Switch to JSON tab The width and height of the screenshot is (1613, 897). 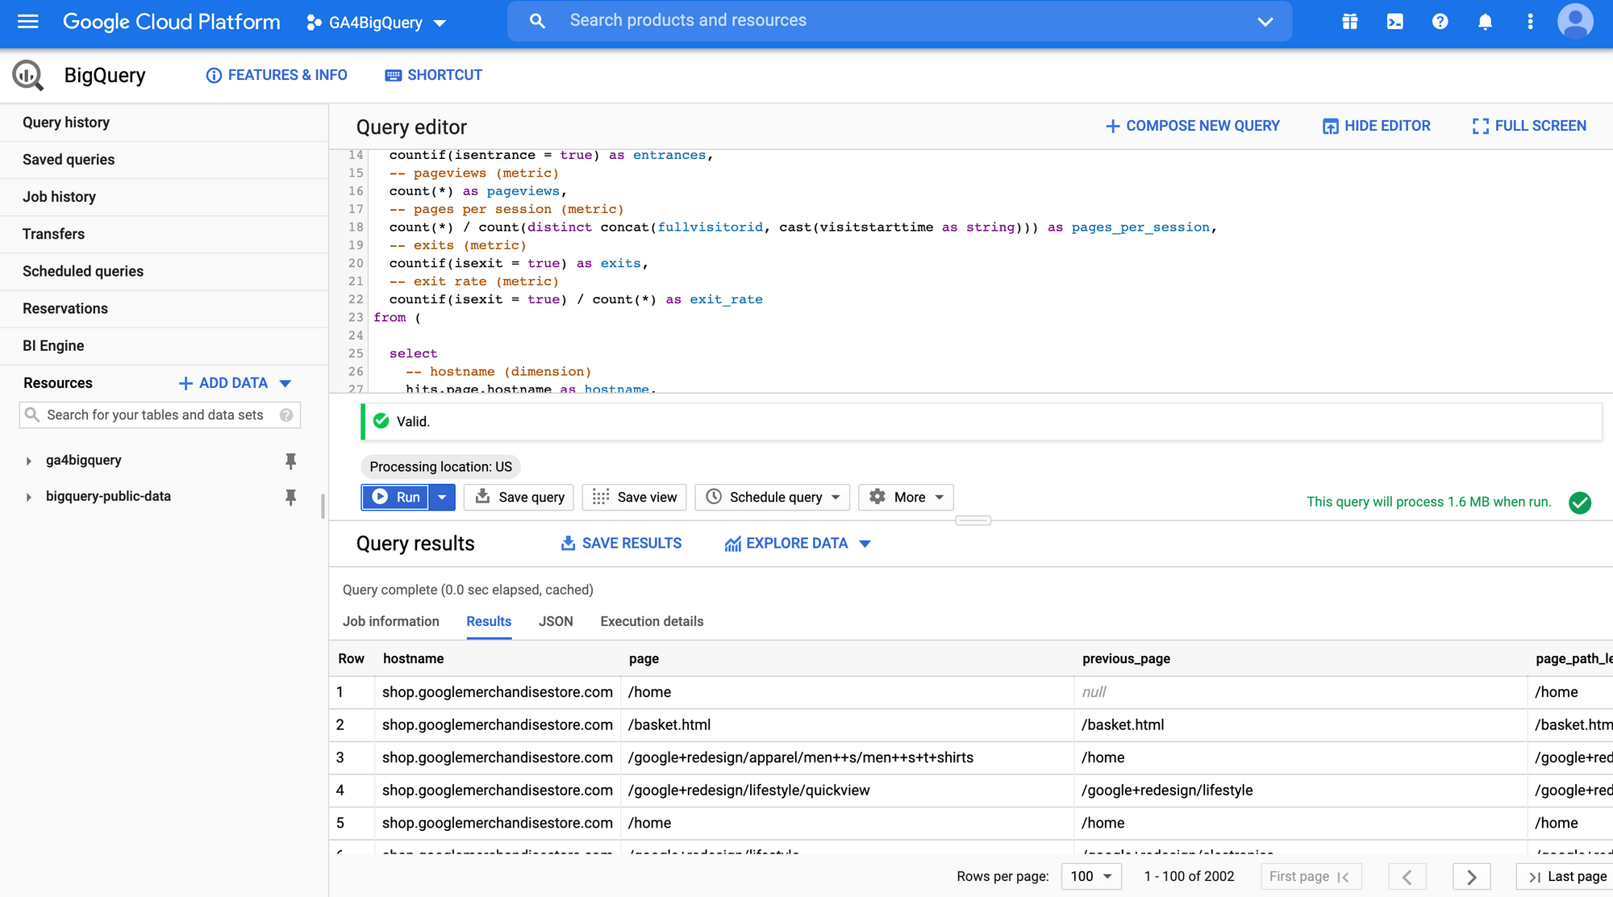pyautogui.click(x=556, y=621)
